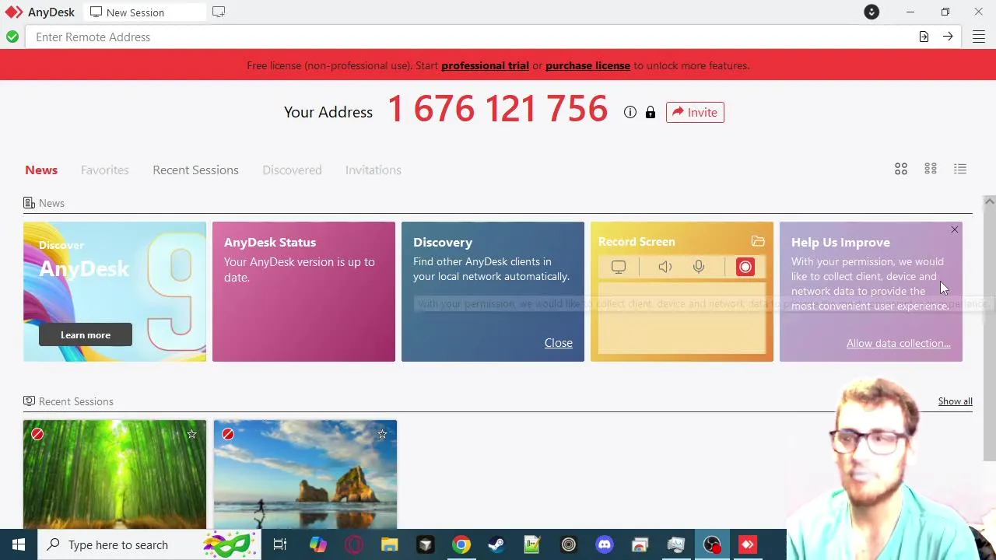Open File Explorer from the taskbar

pos(390,544)
